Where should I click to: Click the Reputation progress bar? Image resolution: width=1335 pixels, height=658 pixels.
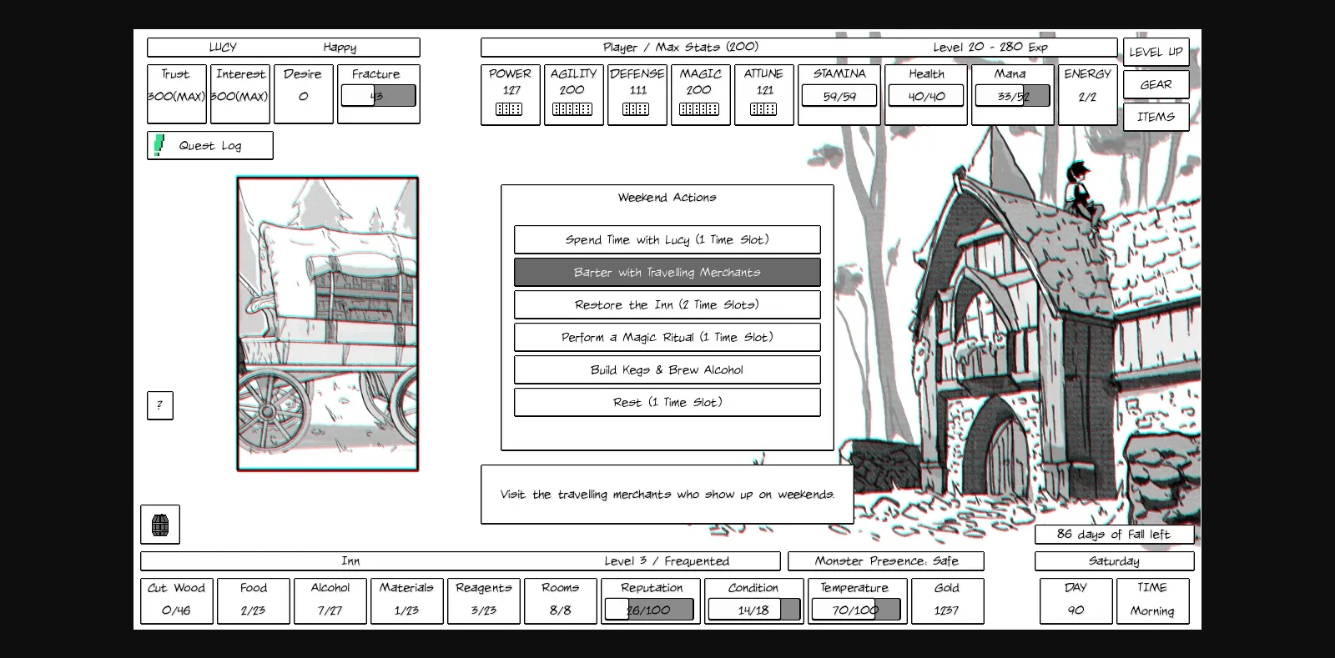pyautogui.click(x=649, y=610)
